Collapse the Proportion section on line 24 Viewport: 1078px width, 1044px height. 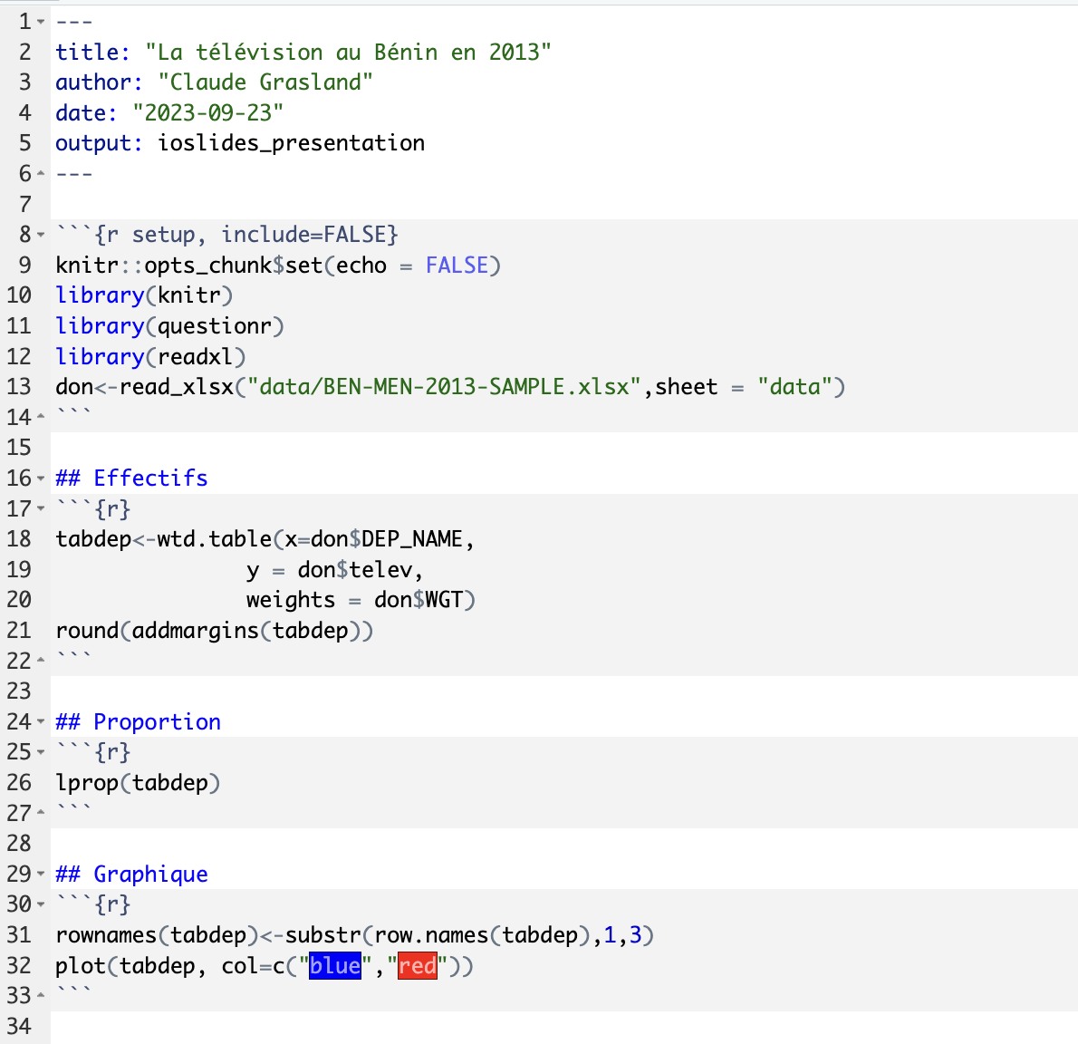pyautogui.click(x=41, y=722)
